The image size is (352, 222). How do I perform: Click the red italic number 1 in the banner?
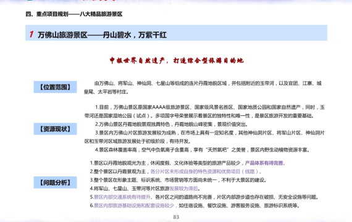(x=31, y=35)
